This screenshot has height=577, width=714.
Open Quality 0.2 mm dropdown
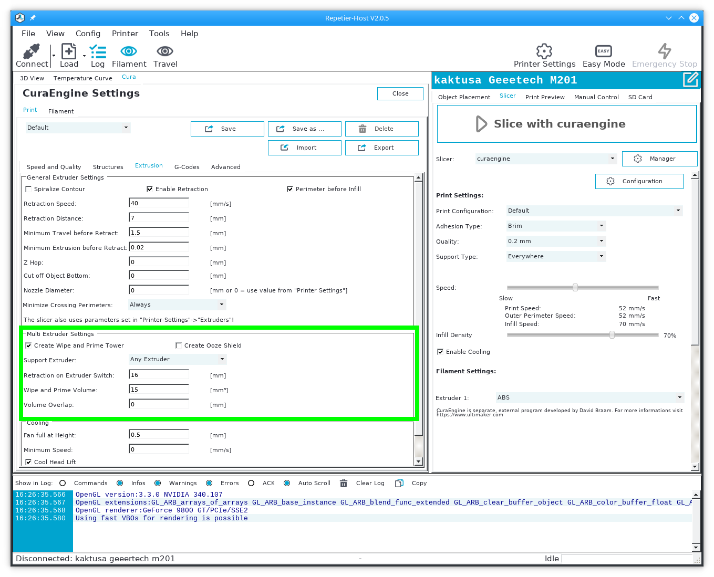tap(556, 241)
